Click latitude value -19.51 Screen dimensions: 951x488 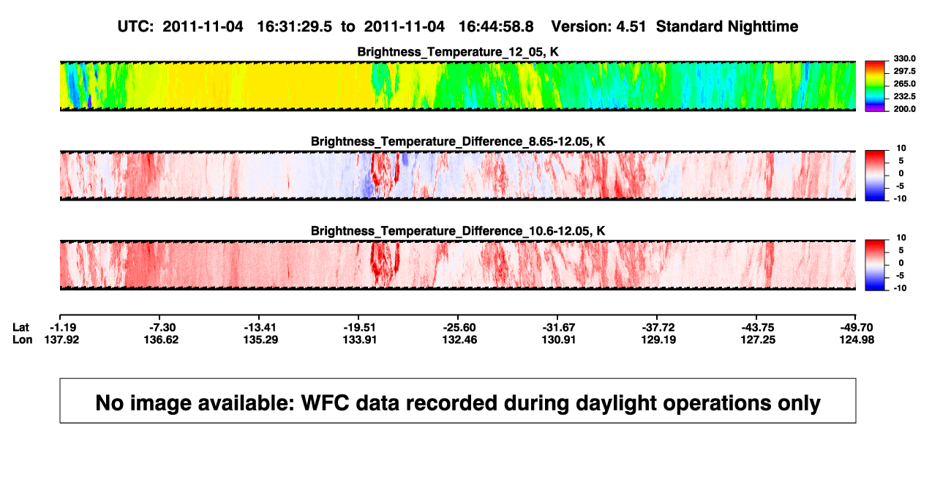[x=361, y=327]
